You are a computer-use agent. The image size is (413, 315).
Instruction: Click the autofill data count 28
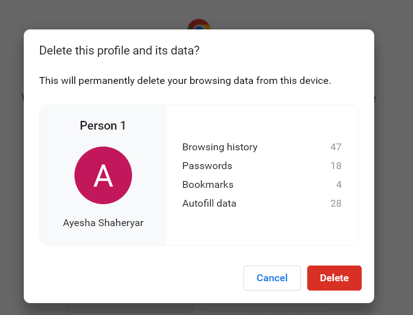coord(336,204)
